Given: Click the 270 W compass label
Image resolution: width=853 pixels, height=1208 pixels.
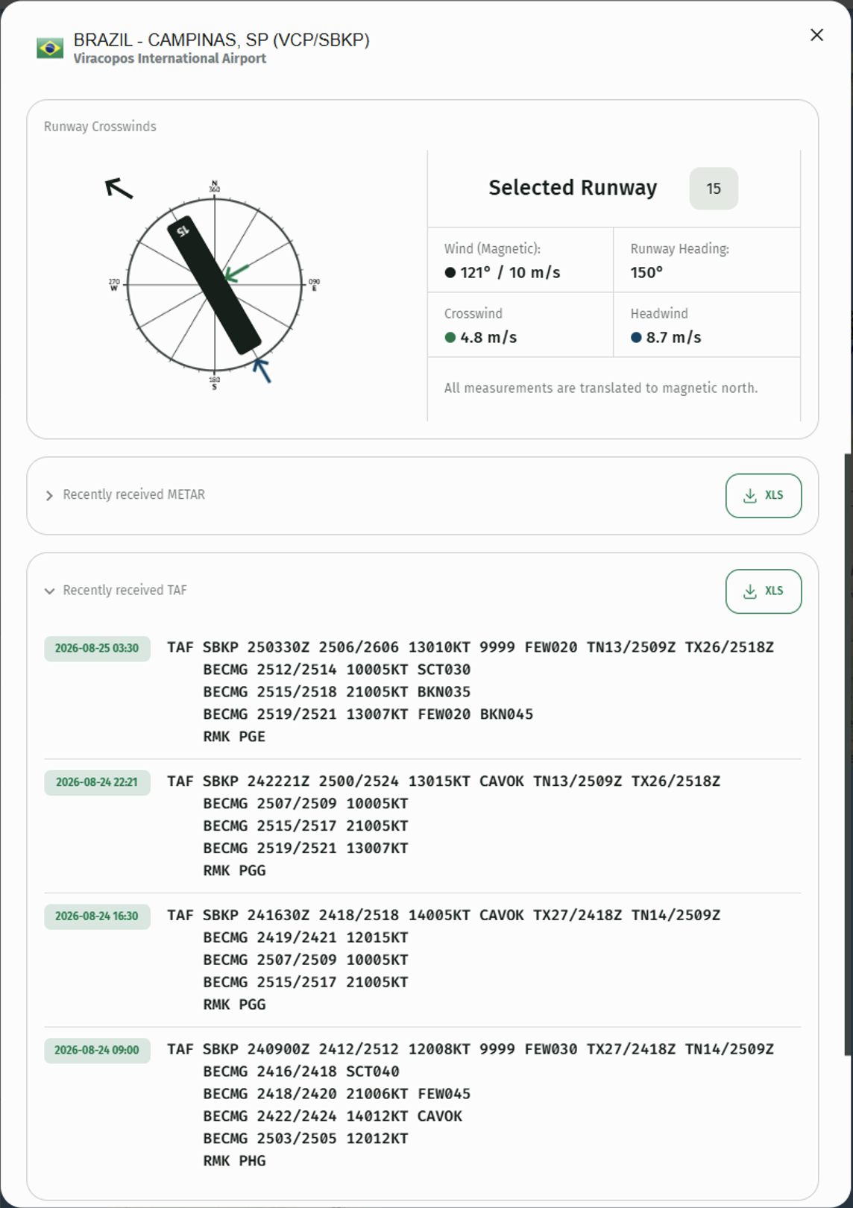Looking at the screenshot, I should coord(114,285).
